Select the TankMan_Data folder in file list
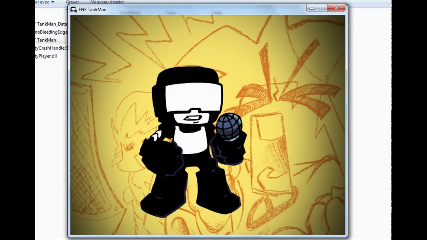The width and height of the screenshot is (427, 240). point(51,24)
